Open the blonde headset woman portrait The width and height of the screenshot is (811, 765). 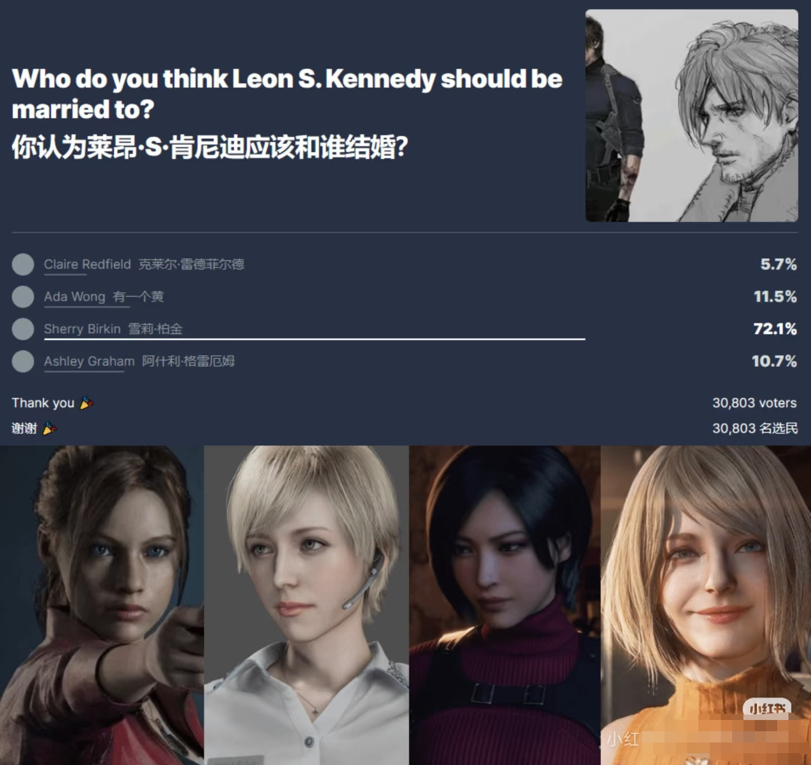pos(306,605)
